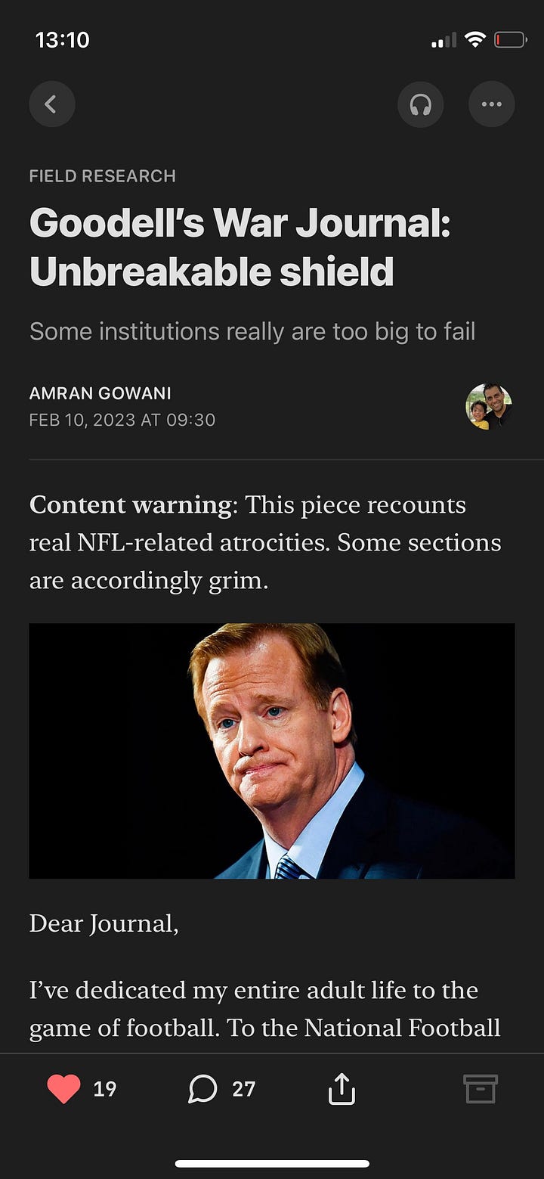Open author avatar photo

(489, 406)
